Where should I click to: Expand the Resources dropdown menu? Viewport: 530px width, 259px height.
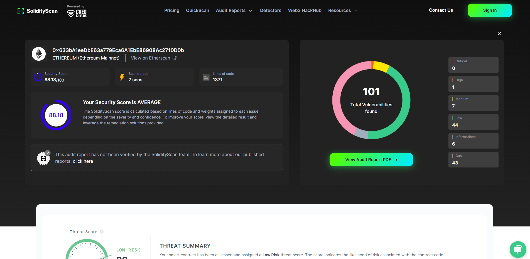(x=343, y=11)
